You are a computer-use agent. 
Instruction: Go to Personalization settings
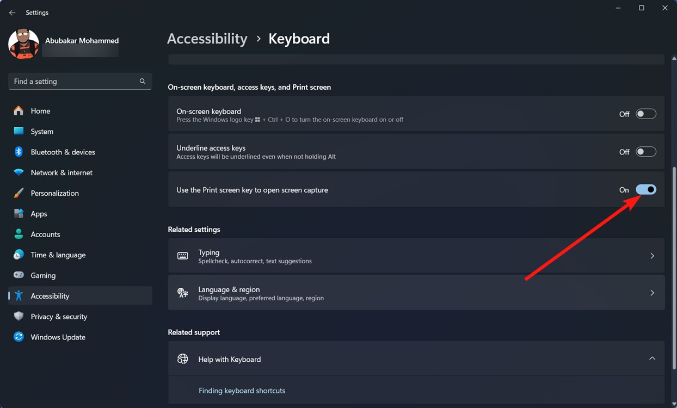54,193
